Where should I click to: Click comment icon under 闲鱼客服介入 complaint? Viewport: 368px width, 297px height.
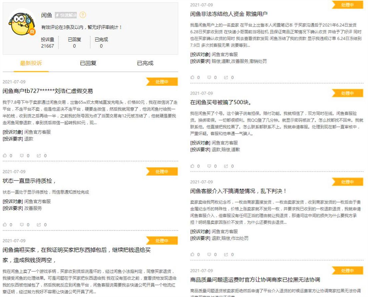pyautogui.click(x=209, y=254)
